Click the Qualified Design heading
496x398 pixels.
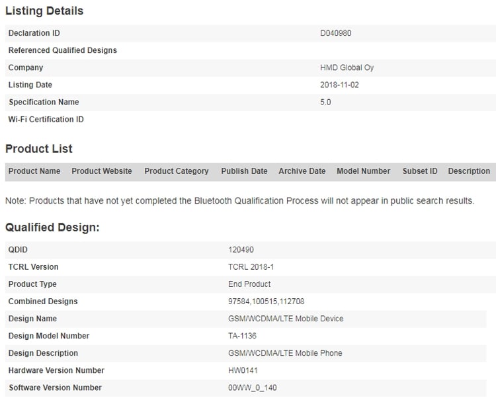pyautogui.click(x=52, y=227)
